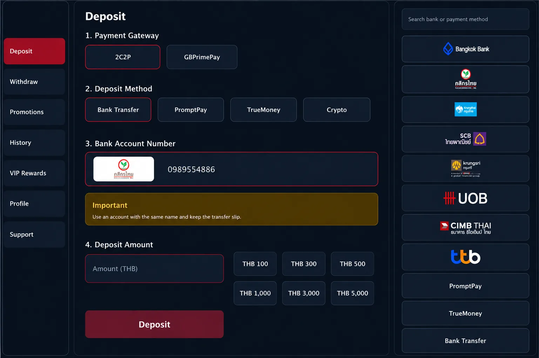This screenshot has height=358, width=539.
Task: Set amount to THB 100
Action: pyautogui.click(x=255, y=264)
